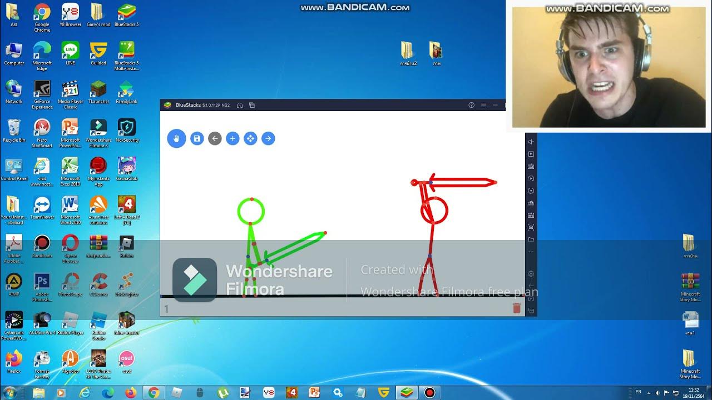The image size is (712, 400).
Task: Open Microsoft Excel 2010 desktop shortcut
Action: 70,172
